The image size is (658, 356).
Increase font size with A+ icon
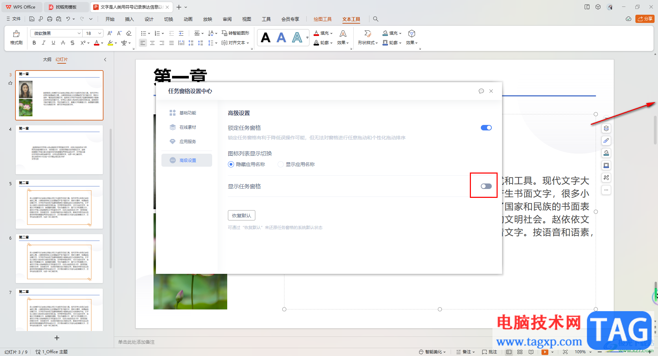(x=110, y=33)
